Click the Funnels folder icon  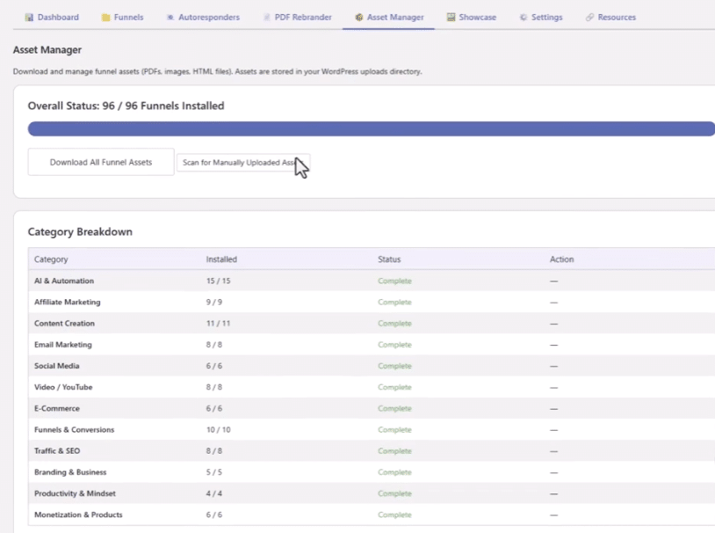(x=105, y=18)
